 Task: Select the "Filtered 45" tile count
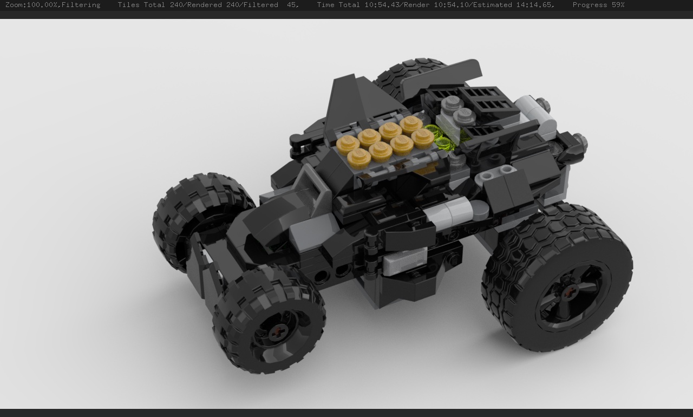pos(271,5)
